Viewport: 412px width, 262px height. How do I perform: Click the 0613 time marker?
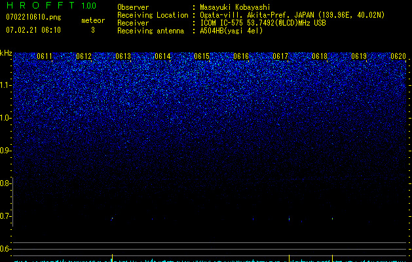(x=123, y=56)
